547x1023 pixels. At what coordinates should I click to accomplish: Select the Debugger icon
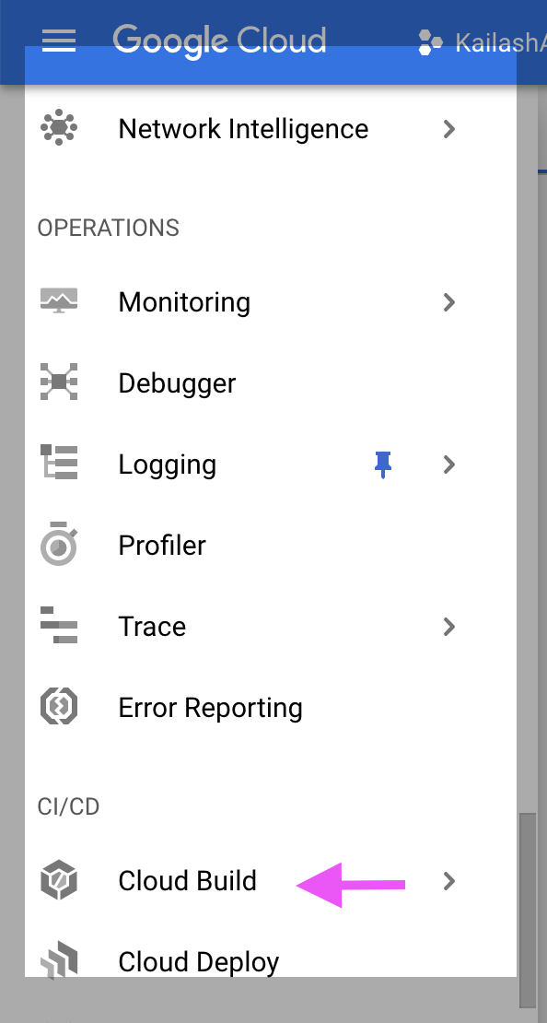coord(59,382)
